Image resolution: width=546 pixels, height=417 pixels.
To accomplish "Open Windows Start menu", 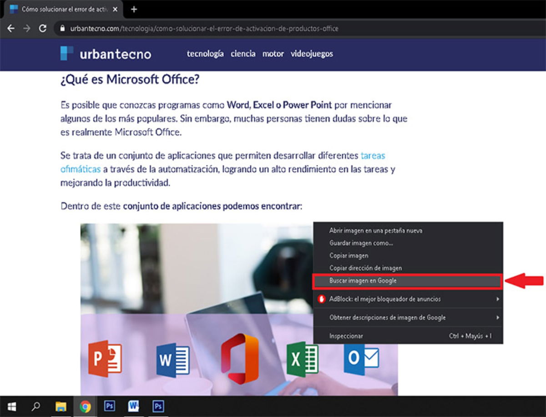I will point(12,406).
